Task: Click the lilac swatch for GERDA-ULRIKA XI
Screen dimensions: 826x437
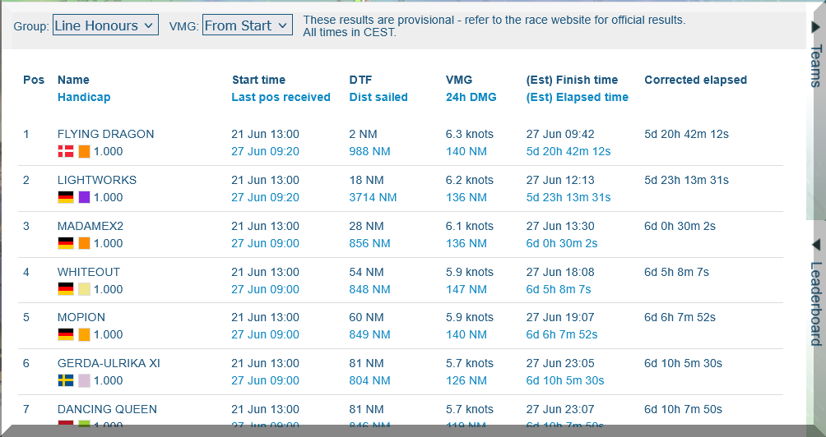Action: (84, 380)
